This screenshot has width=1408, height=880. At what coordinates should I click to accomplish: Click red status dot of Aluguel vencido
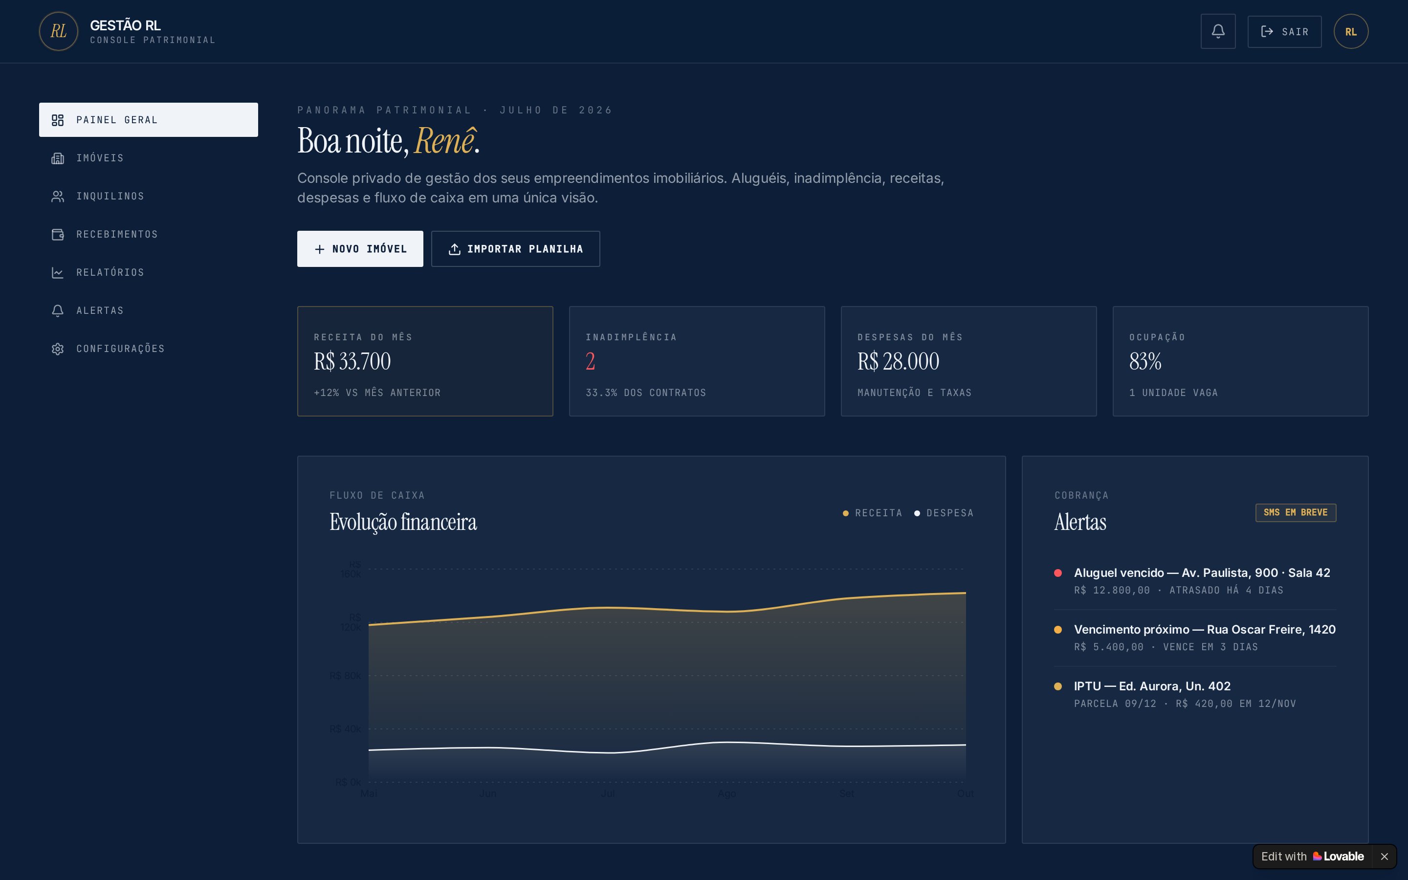(1058, 572)
